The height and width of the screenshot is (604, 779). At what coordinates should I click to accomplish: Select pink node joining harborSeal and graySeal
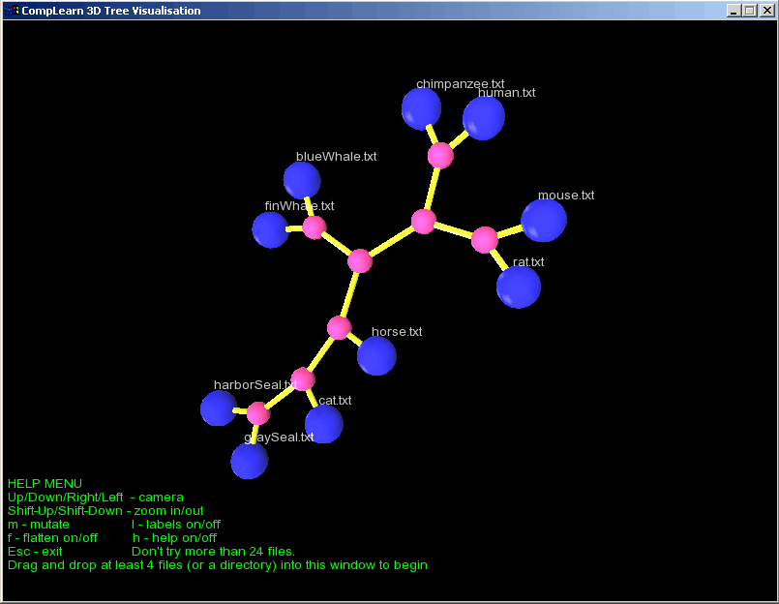[x=257, y=414]
